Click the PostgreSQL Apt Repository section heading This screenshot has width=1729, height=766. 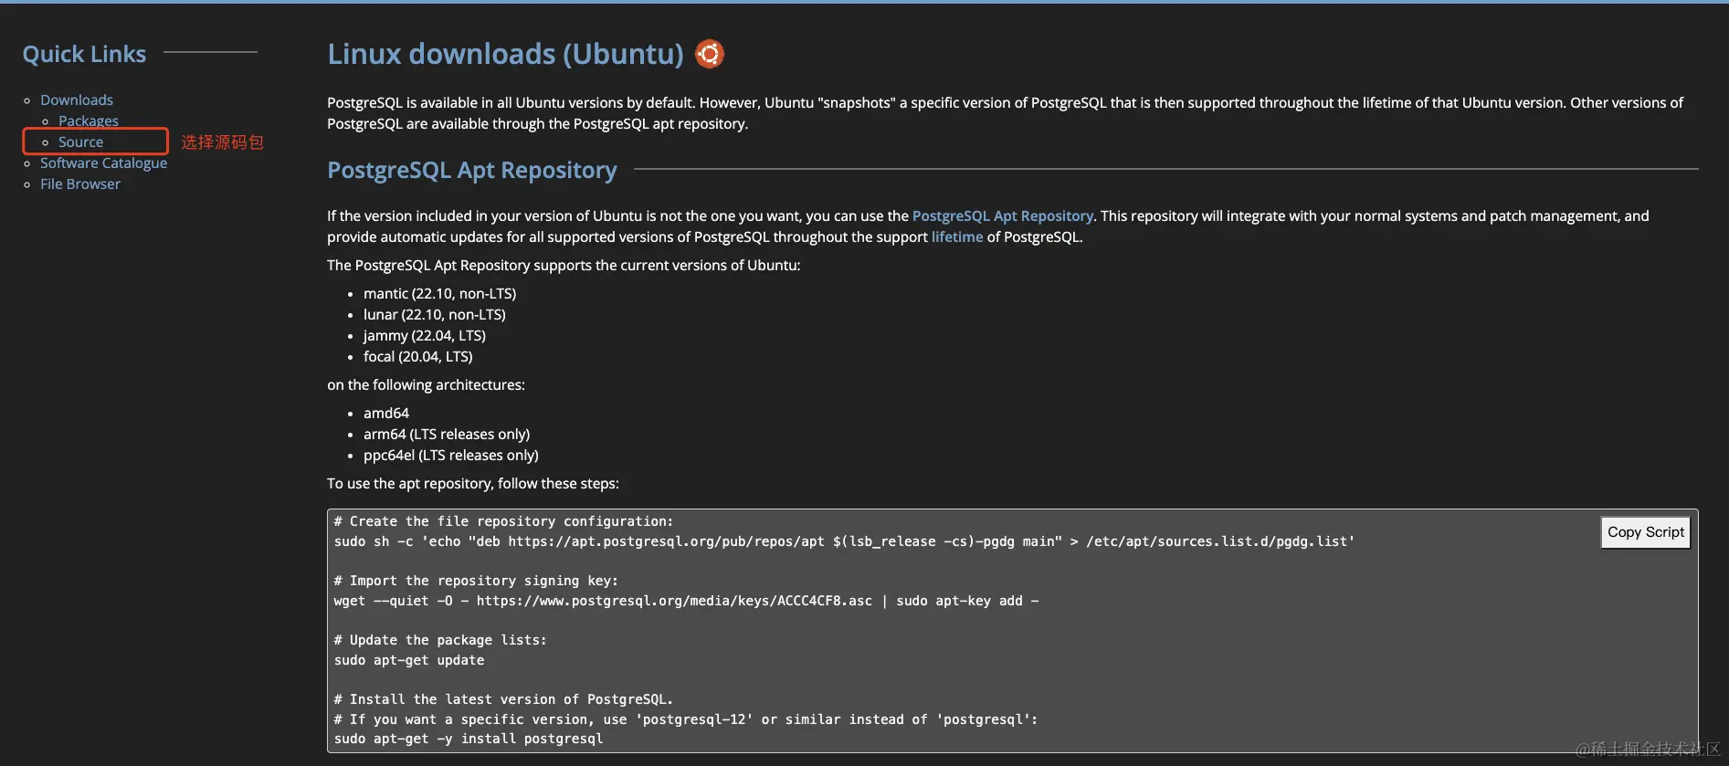472,170
